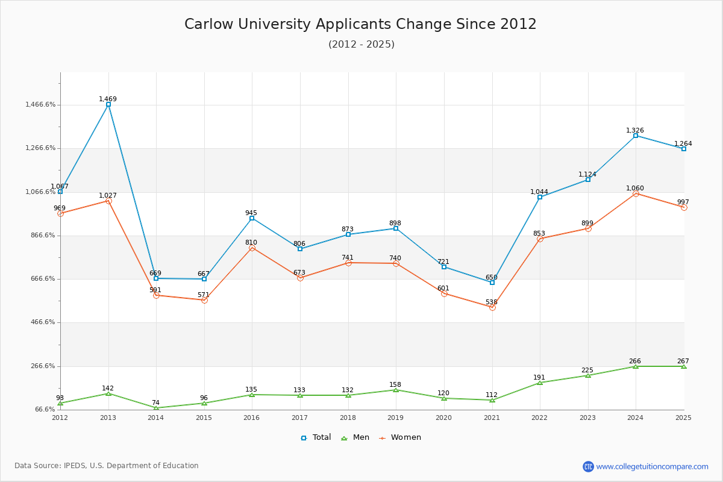Screen dimensions: 723x482
Task: Click the Women 2015 data point labeled 571
Action: [x=204, y=300]
